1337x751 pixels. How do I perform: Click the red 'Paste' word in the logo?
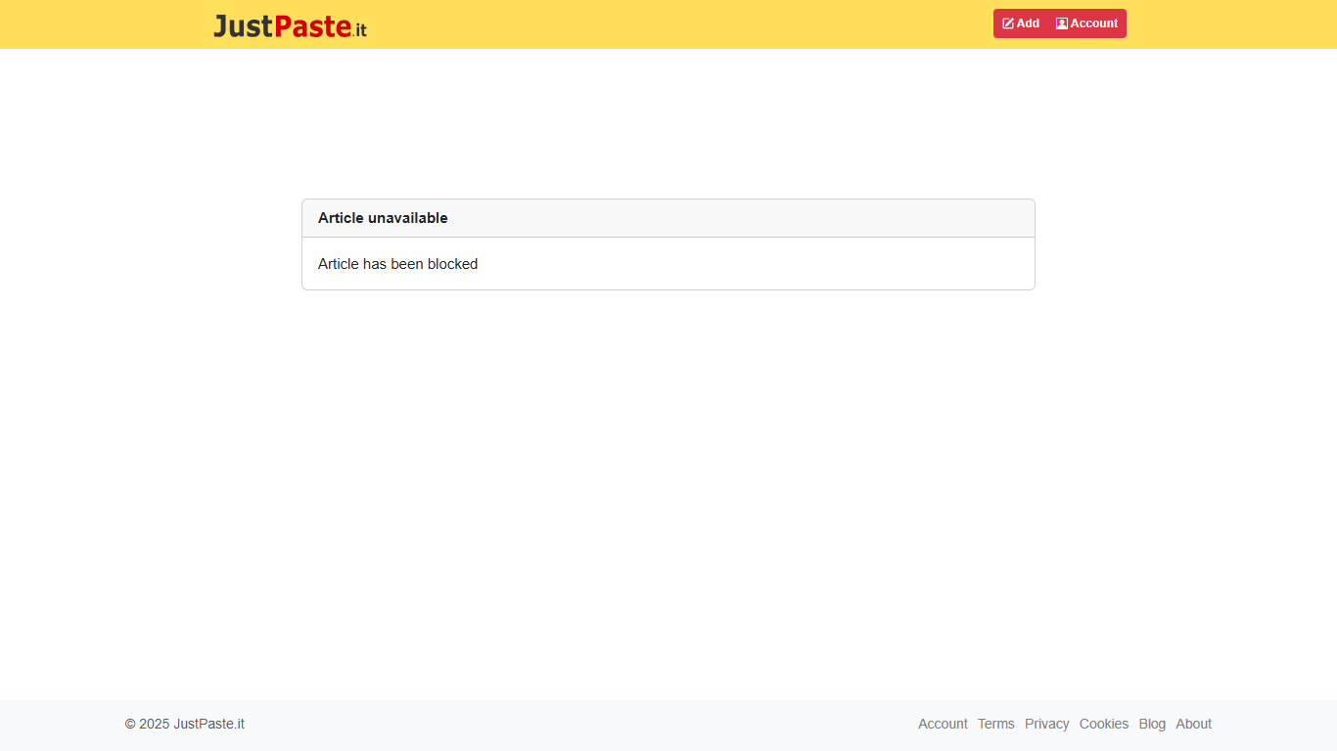click(312, 26)
